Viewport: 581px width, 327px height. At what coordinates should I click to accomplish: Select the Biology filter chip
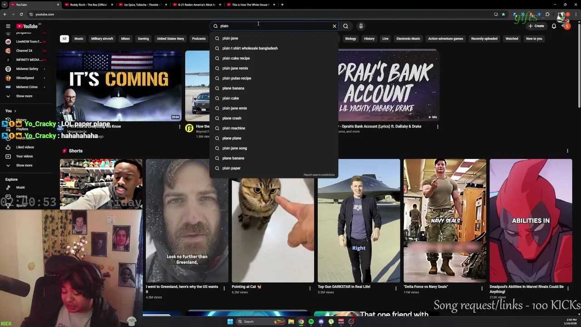click(351, 39)
